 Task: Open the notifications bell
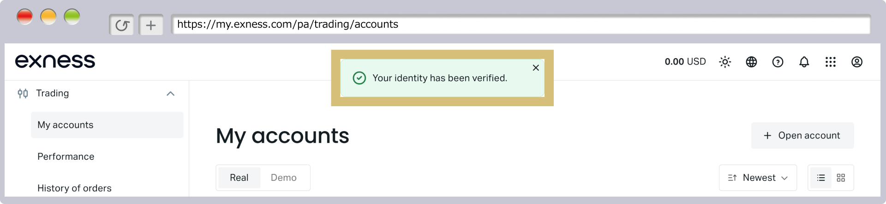(x=804, y=62)
